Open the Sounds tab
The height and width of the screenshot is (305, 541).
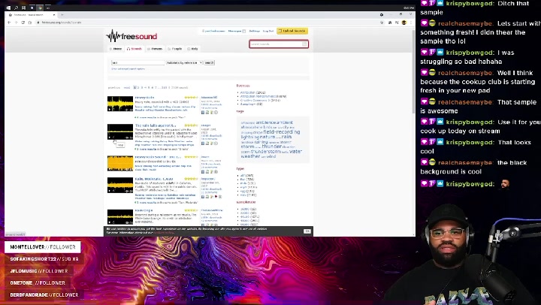click(x=134, y=49)
